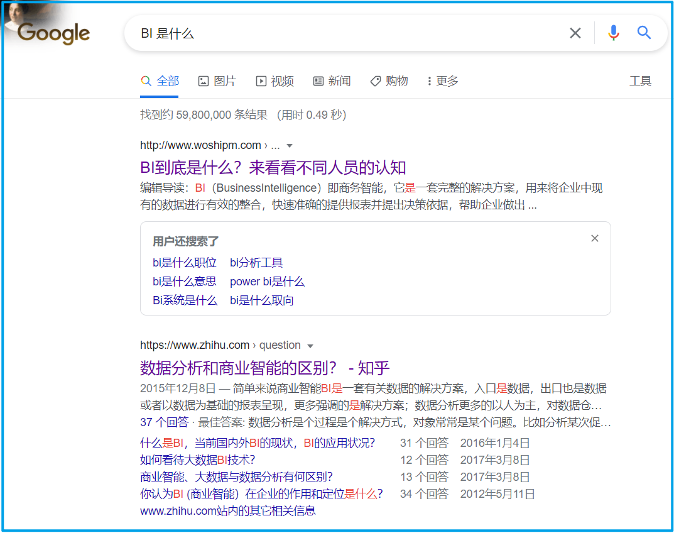Click the https://www.zhihu.com › question URL text

tap(220, 345)
